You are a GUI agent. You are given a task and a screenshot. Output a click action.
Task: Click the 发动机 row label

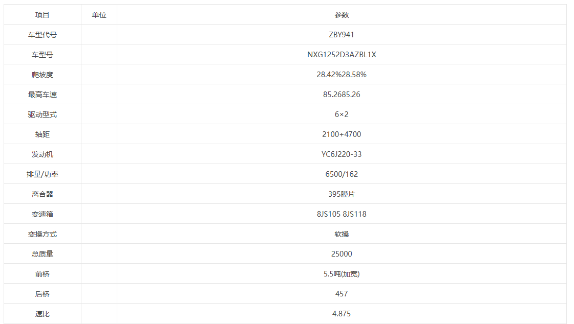tap(42, 154)
